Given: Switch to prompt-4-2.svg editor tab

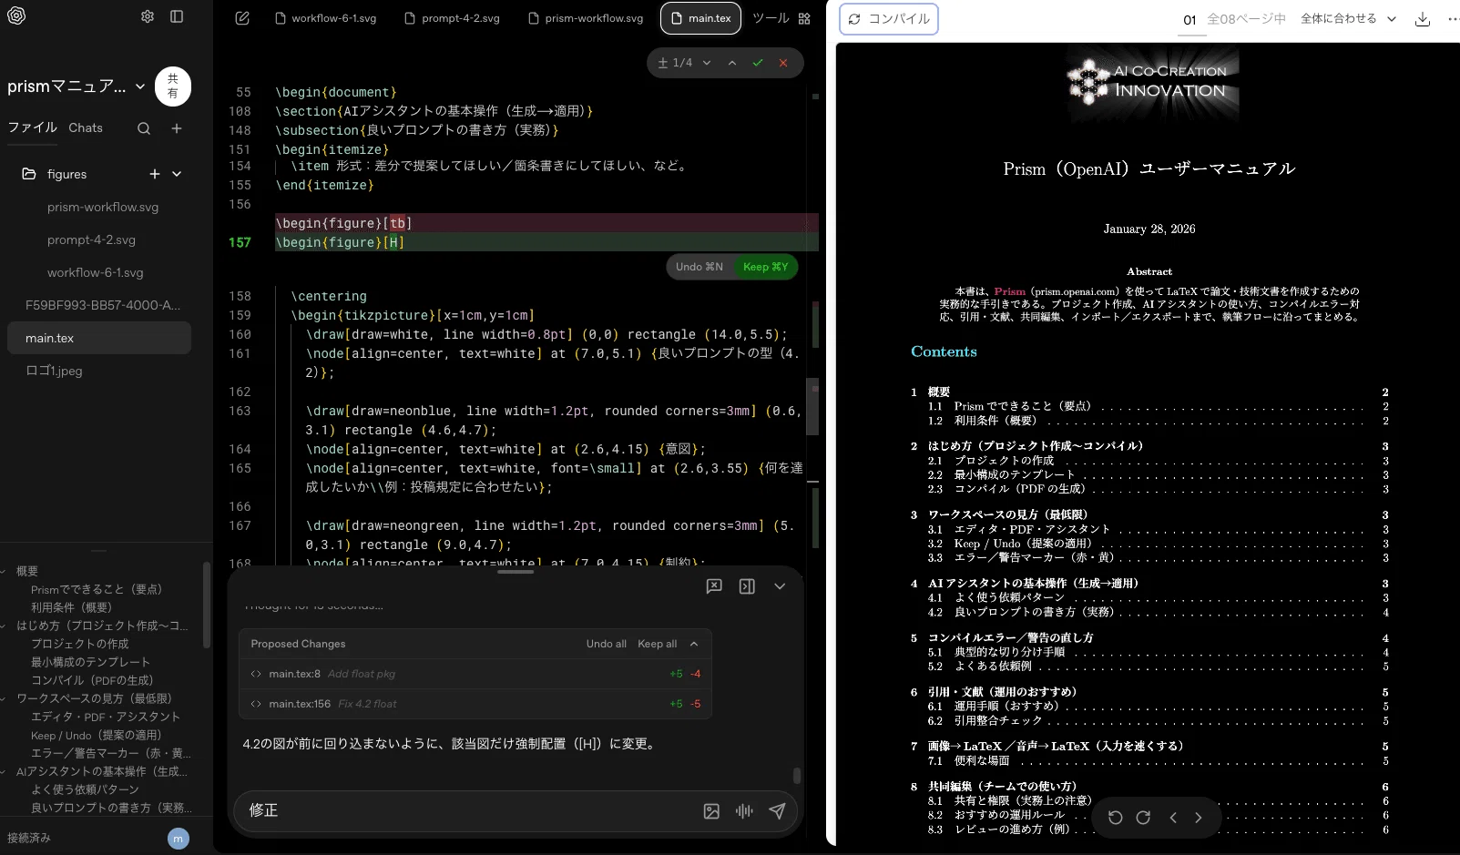Looking at the screenshot, I should pyautogui.click(x=452, y=18).
